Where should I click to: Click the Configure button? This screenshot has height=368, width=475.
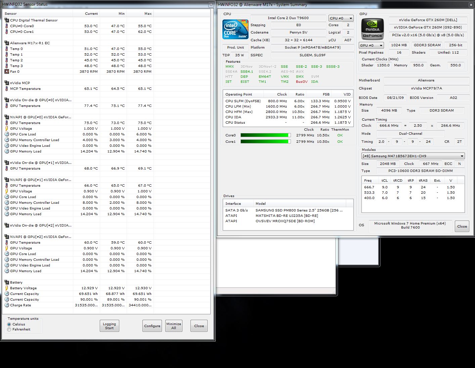152,326
